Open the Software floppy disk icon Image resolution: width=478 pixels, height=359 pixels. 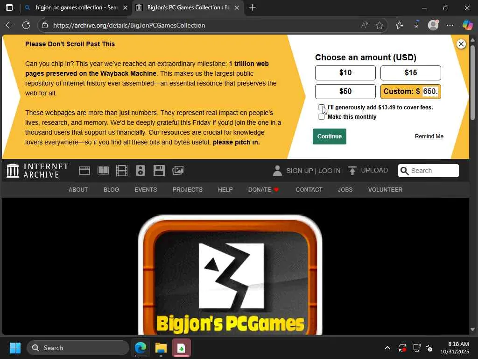[x=159, y=171]
